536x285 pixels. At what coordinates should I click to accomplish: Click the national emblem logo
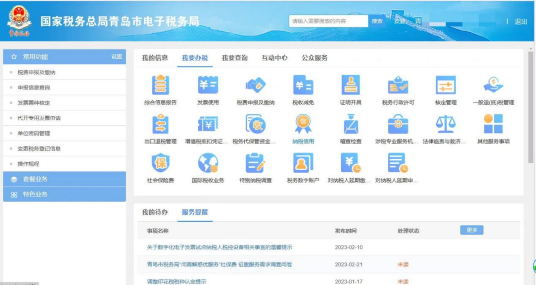tap(19, 21)
